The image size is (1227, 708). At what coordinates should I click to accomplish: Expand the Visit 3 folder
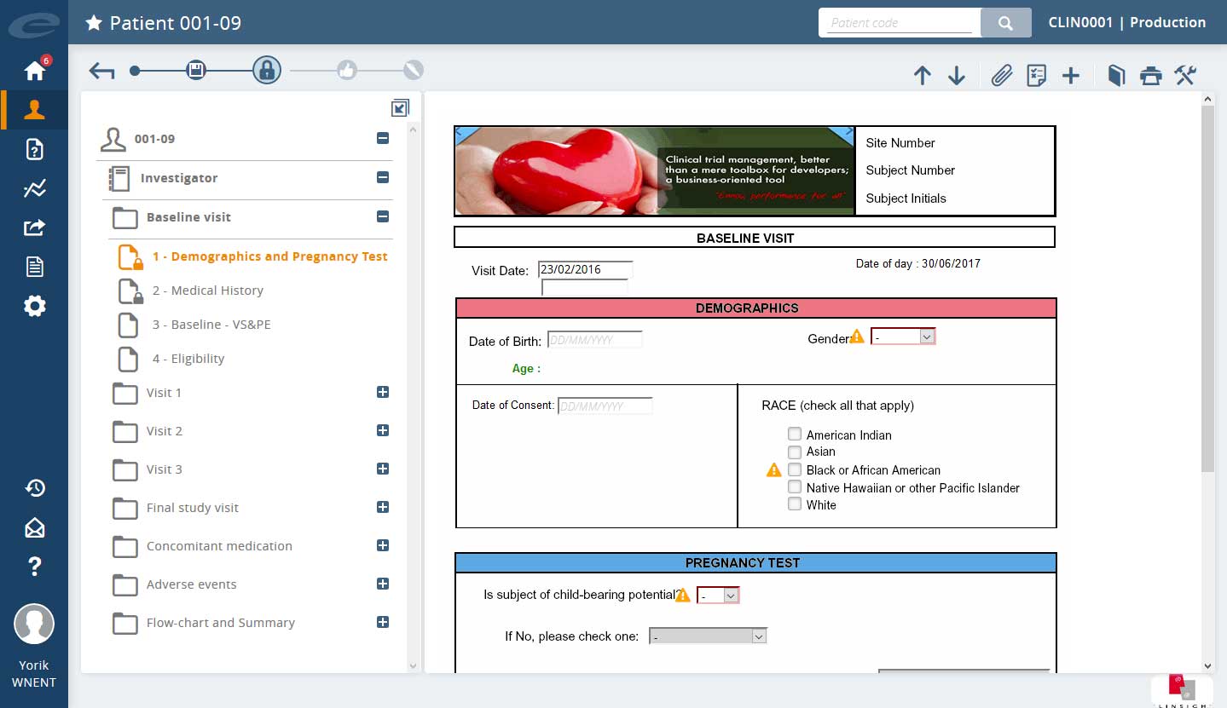[x=383, y=469]
